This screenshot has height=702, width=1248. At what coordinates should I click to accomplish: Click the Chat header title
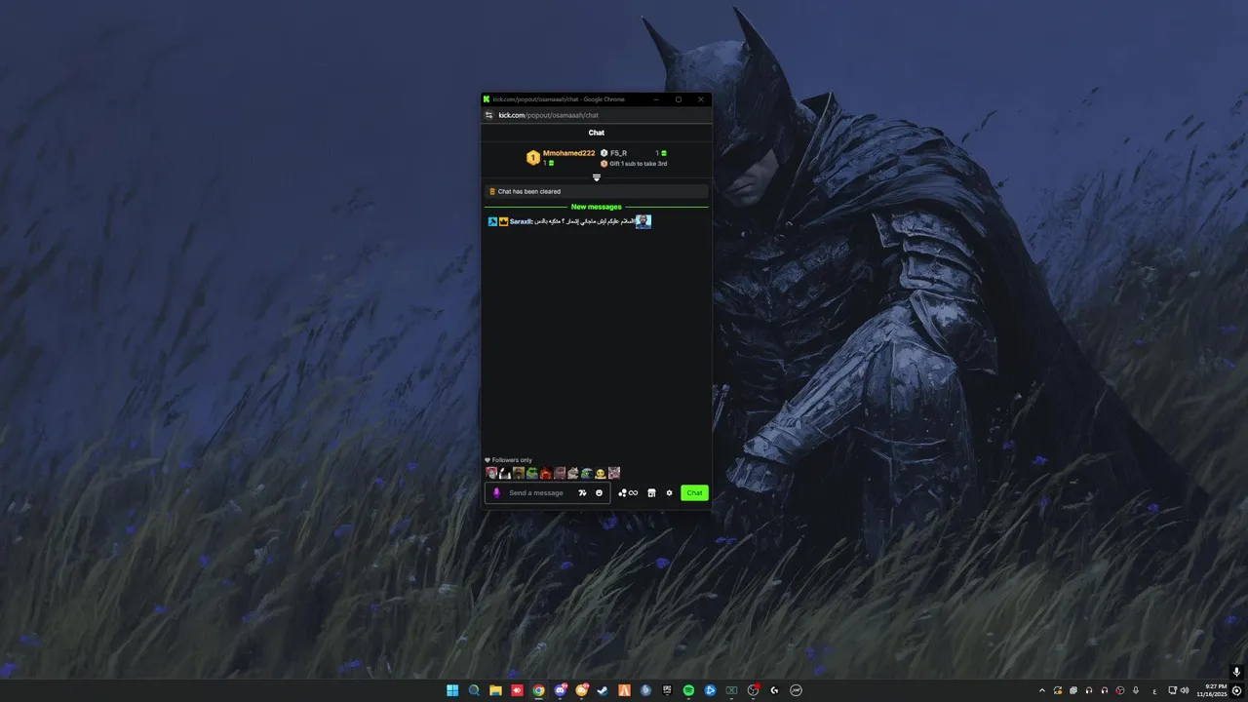597,133
